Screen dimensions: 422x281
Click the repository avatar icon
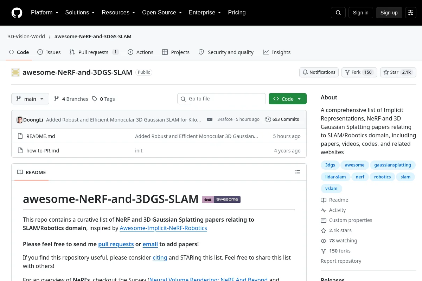15,72
